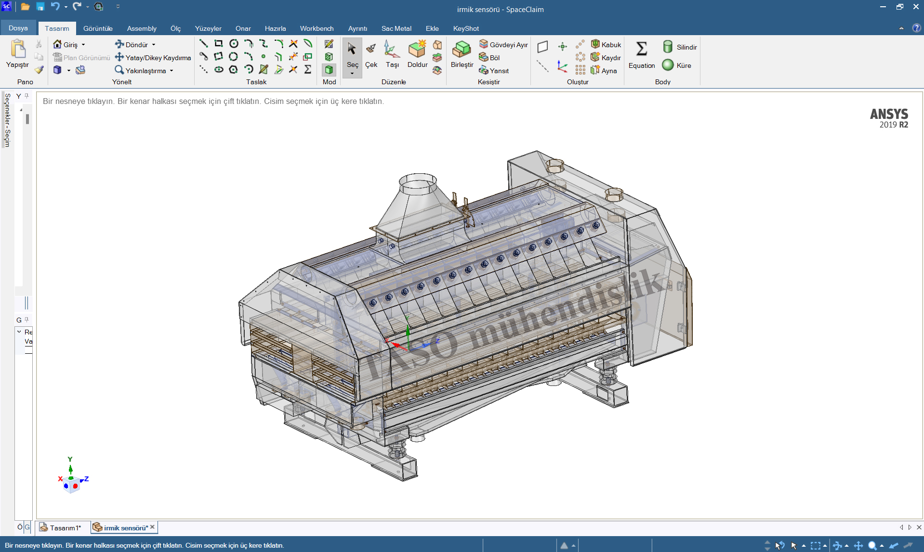924x552 pixels.
Task: Click the Kaydır offset tool button
Action: (x=606, y=58)
